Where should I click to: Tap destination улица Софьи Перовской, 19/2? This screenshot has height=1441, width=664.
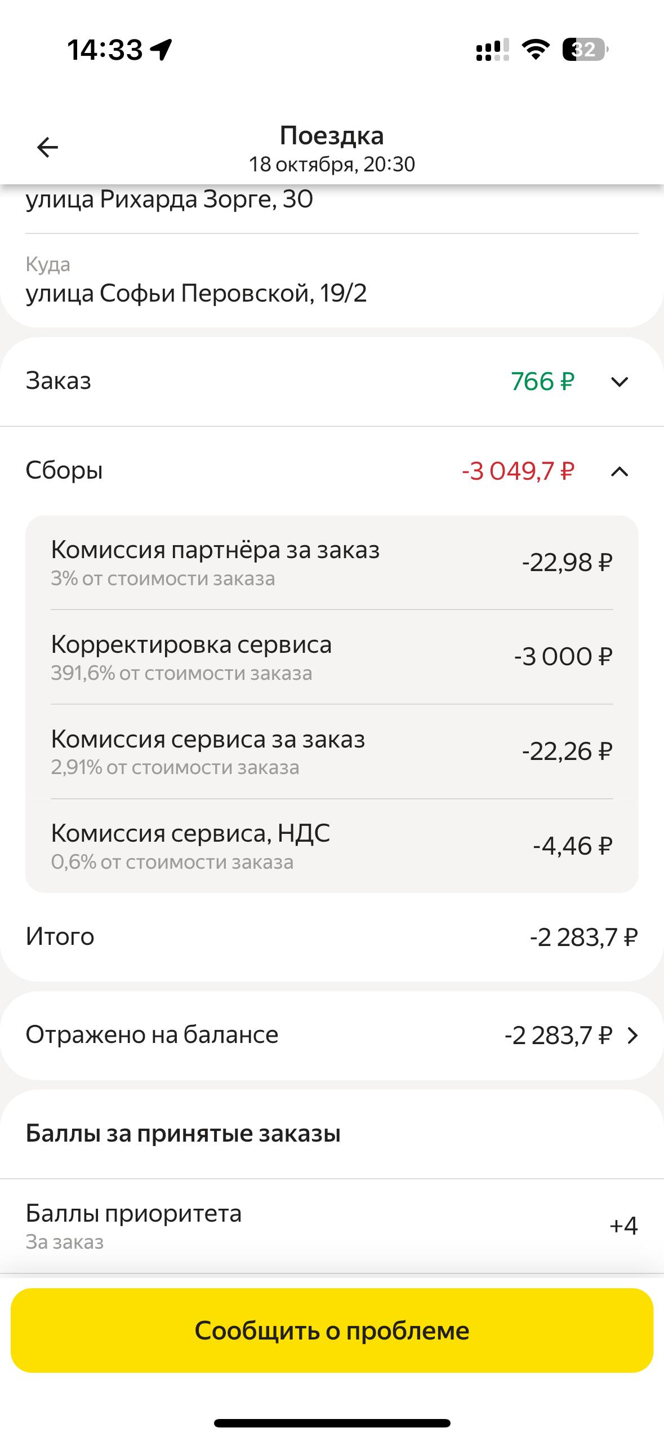197,293
